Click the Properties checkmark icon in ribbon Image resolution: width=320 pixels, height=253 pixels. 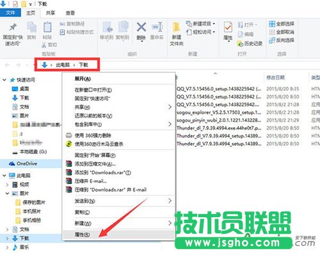click(228, 27)
